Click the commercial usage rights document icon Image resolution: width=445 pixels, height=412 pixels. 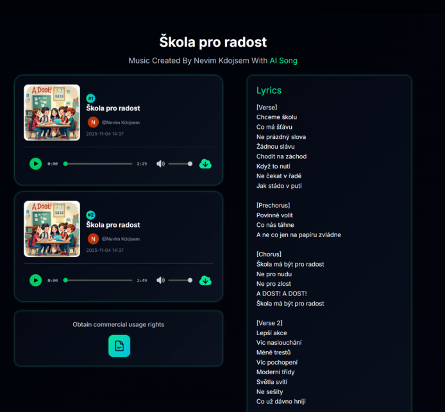click(x=119, y=346)
